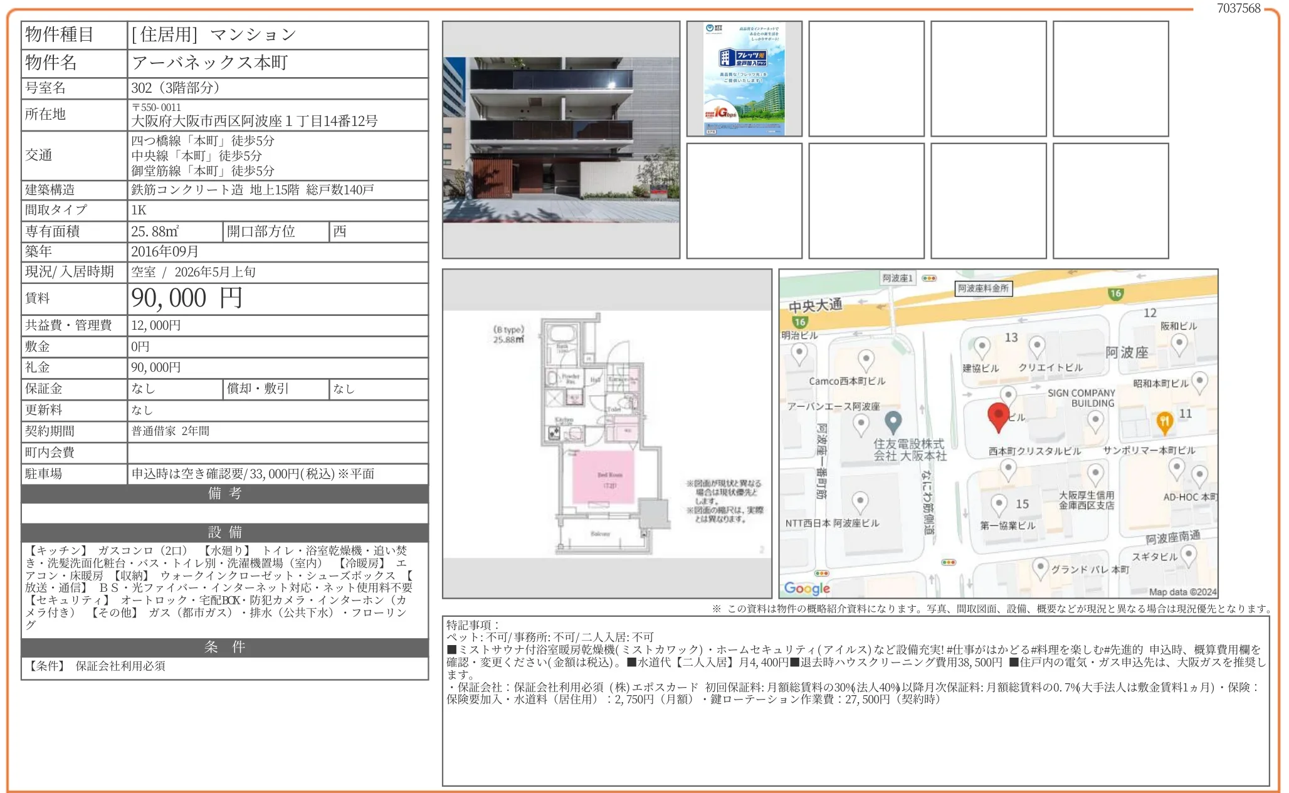Click the 条件 section header
The width and height of the screenshot is (1289, 793).
[224, 647]
